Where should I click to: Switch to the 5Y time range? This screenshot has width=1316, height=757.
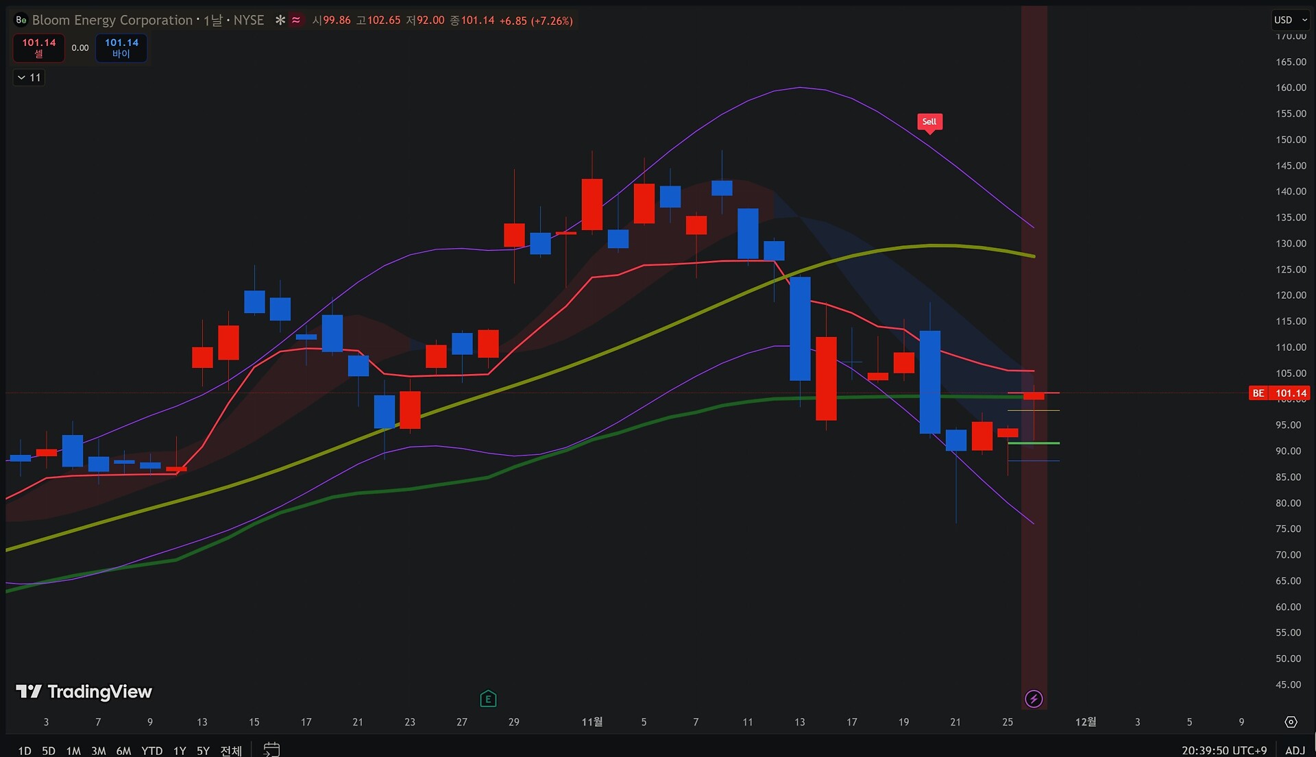coord(203,751)
